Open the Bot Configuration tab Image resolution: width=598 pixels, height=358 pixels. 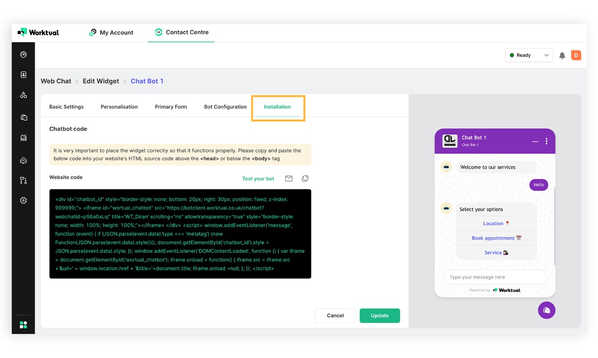coord(225,107)
